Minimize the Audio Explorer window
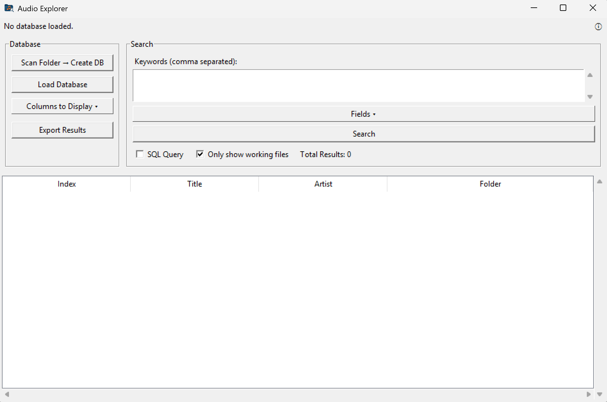The height and width of the screenshot is (402, 607). tap(534, 8)
